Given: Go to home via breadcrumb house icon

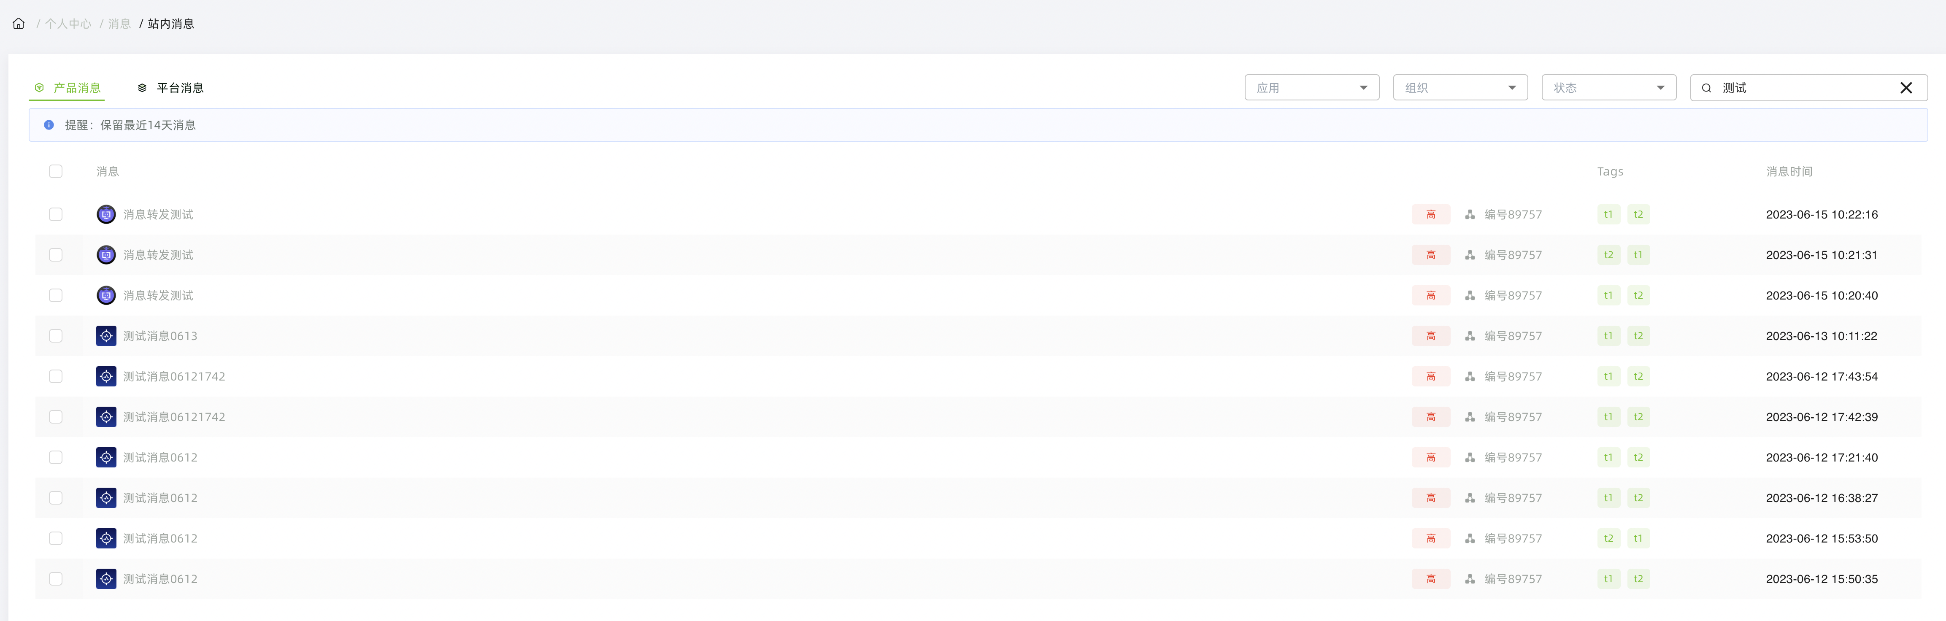Looking at the screenshot, I should pos(19,24).
